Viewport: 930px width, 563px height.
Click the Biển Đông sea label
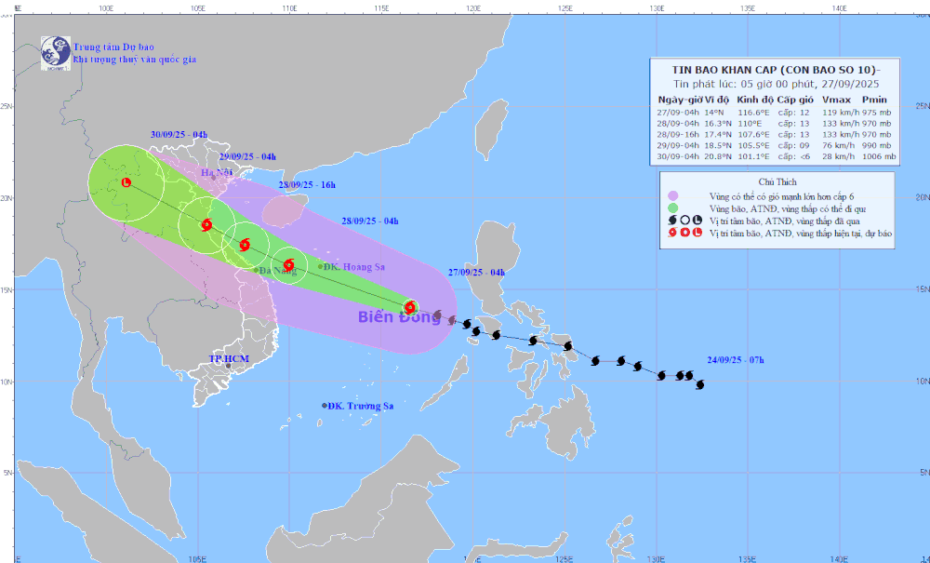[399, 317]
